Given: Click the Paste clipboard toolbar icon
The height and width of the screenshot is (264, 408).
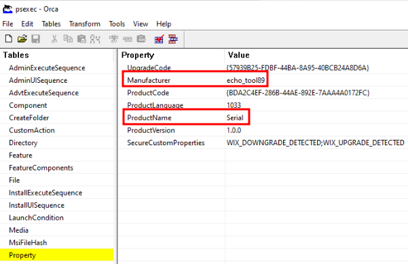Looking at the screenshot, I should tap(81, 39).
